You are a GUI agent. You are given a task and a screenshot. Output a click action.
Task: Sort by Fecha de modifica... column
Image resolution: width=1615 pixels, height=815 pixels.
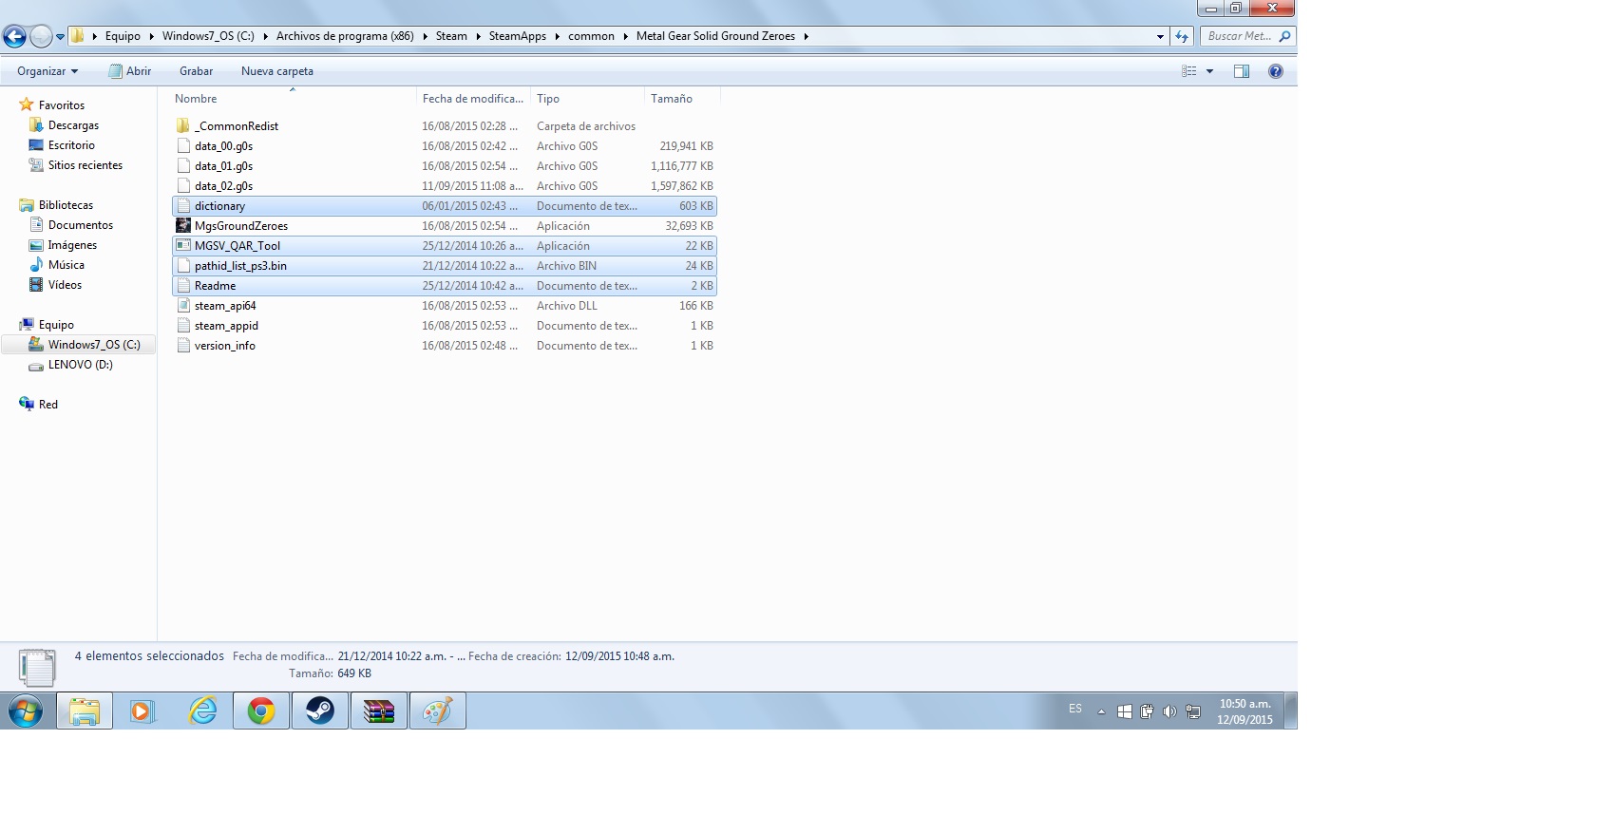(473, 99)
